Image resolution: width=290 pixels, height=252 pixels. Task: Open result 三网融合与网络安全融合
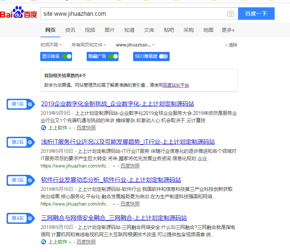point(114,218)
